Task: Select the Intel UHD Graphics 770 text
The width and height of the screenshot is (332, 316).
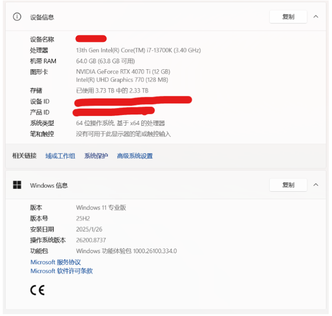Action: pyautogui.click(x=122, y=80)
